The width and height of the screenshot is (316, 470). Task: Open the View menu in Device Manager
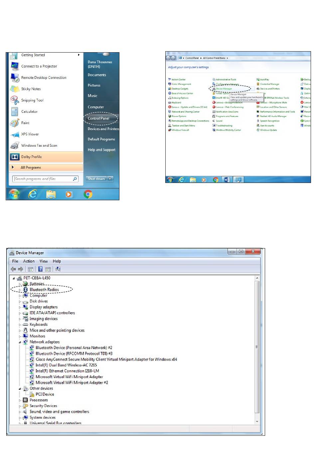44,261
